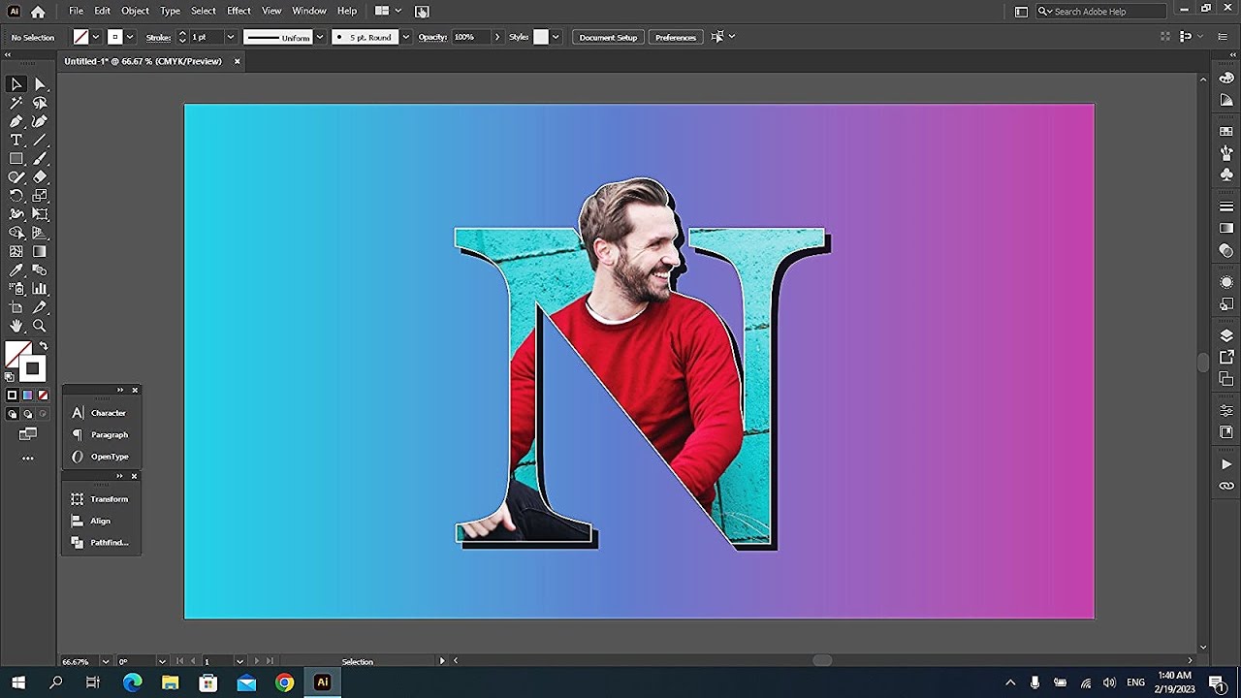Viewport: 1241px width, 698px height.
Task: Select the Hand tool
Action: click(x=16, y=326)
